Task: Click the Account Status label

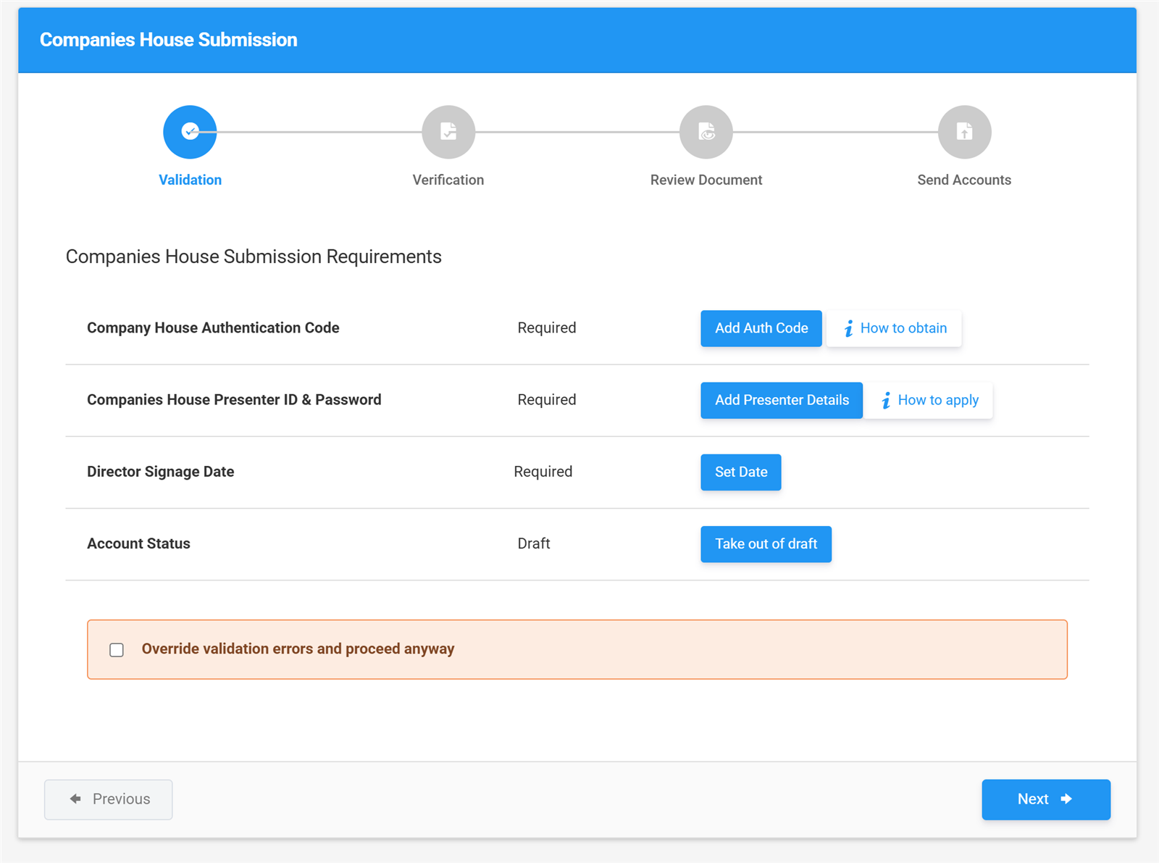Action: pos(138,543)
